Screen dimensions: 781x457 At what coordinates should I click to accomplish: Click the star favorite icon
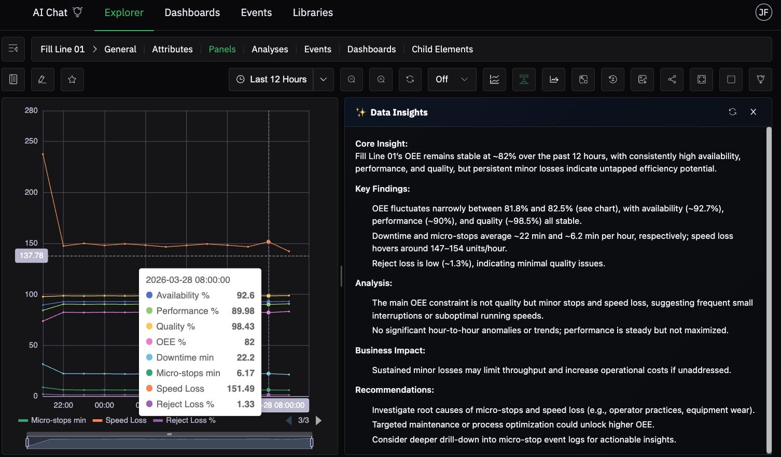pyautogui.click(x=72, y=79)
